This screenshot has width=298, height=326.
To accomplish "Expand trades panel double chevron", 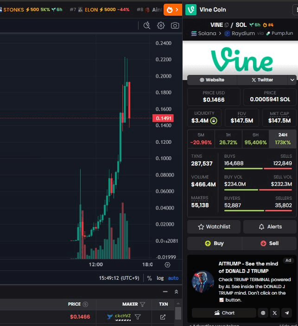I will point(176,292).
